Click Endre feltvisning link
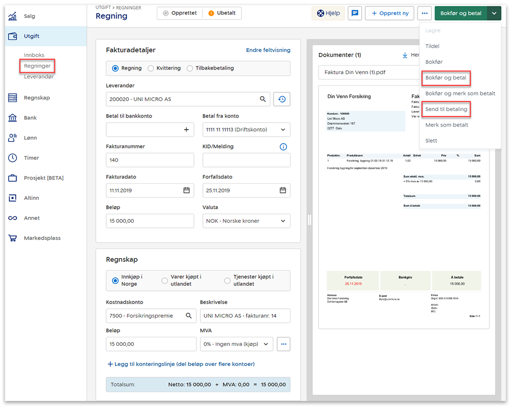Viewport: 511px width, 406px height. click(268, 50)
